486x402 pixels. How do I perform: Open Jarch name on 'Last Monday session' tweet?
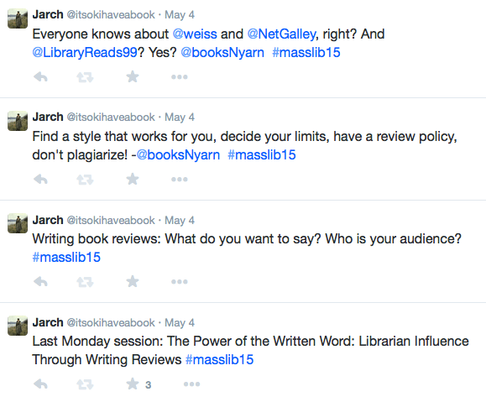48,322
